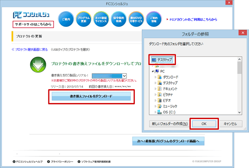This screenshot has width=249, height=168.
Task: Click the green download arrow icon
Action: (x=38, y=65)
